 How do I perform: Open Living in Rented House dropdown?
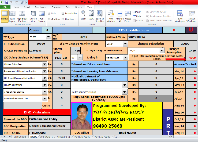(x=125, y=57)
